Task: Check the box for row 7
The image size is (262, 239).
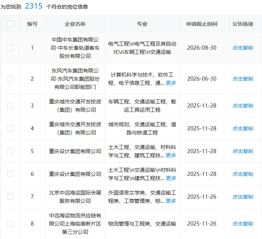Action: coord(10,197)
